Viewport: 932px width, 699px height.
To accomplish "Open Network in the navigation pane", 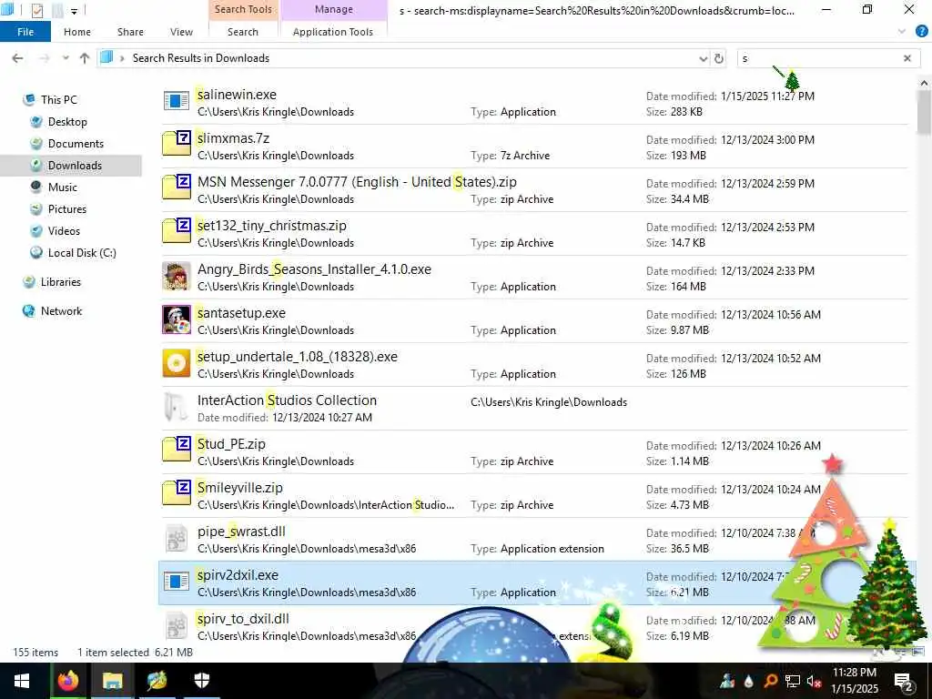I will (61, 311).
